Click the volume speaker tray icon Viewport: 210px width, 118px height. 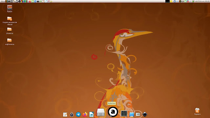pyautogui.click(x=183, y=1)
